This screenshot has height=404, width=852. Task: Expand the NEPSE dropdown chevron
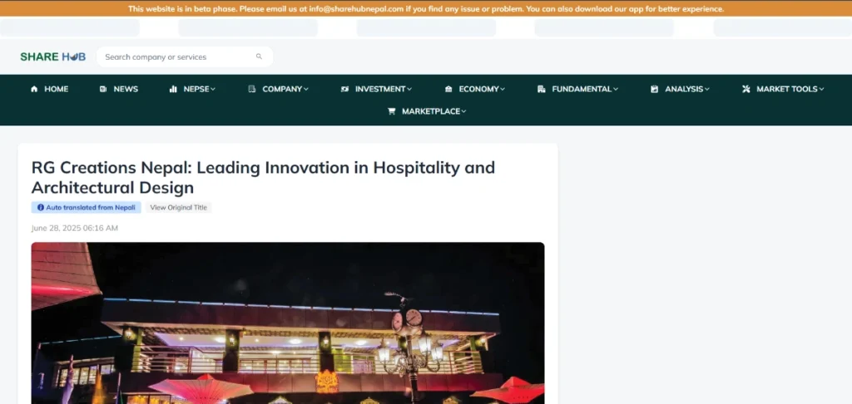pyautogui.click(x=213, y=89)
